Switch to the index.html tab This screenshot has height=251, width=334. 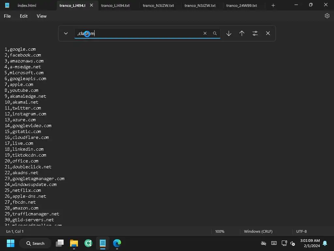27,5
